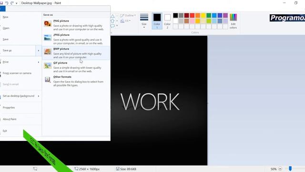
Task: Click the PNG picture thumbnail icon
Action: (48, 24)
